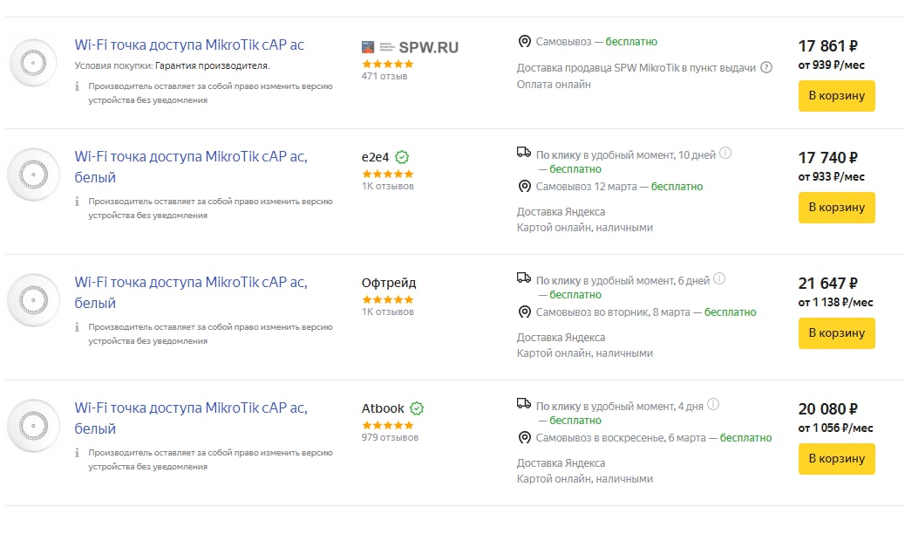Click the pickup pin icon in the Офтрейд offer

click(x=524, y=312)
